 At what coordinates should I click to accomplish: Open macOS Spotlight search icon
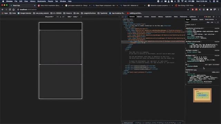tap(210, 1)
